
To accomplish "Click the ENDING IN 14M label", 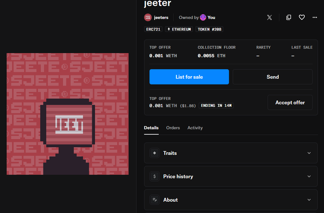I will point(216,106).
